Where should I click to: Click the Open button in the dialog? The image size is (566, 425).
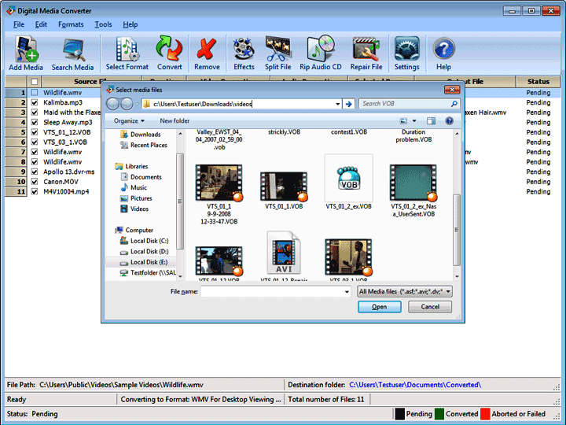coord(380,307)
